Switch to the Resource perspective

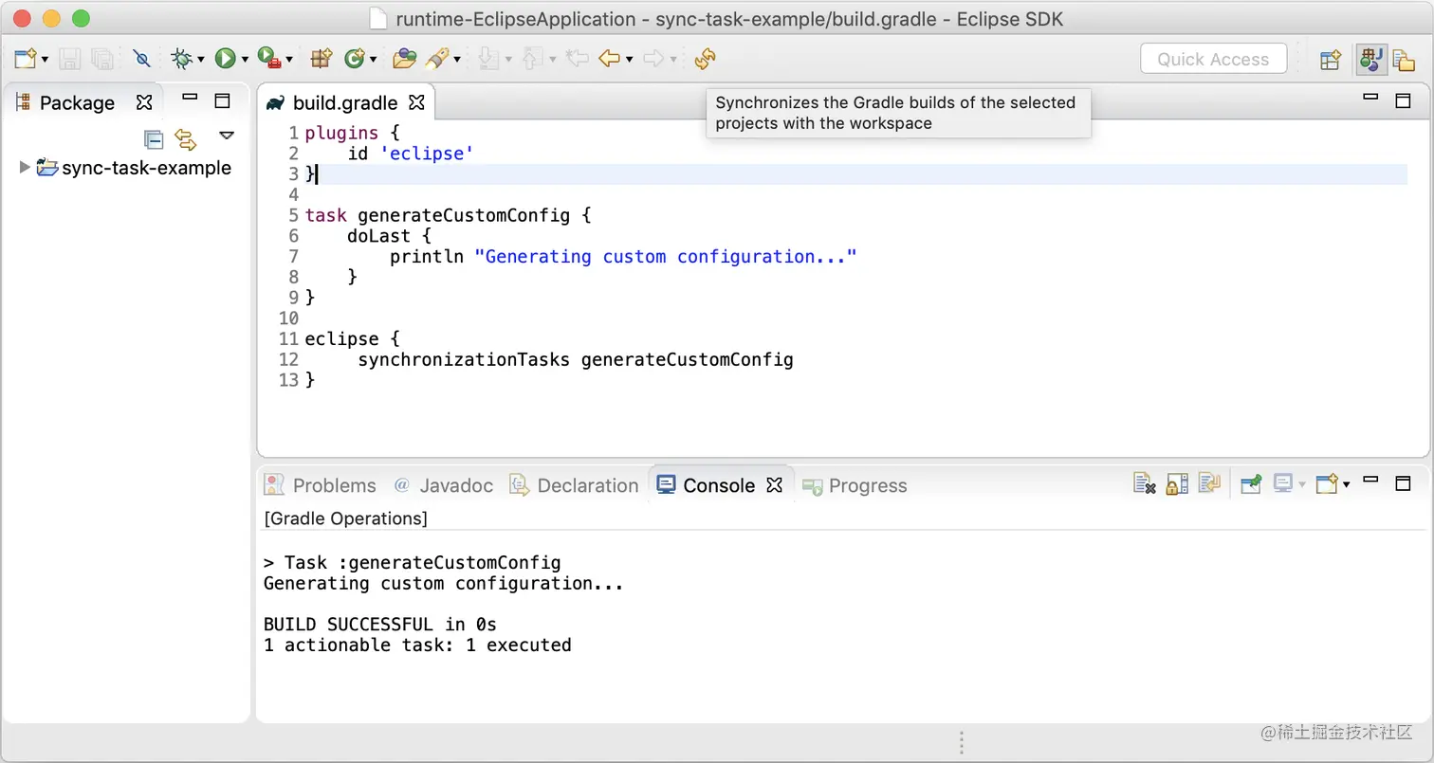click(x=1403, y=60)
